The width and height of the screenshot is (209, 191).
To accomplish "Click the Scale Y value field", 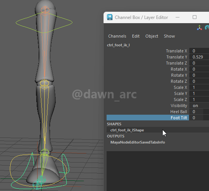I will [199, 93].
